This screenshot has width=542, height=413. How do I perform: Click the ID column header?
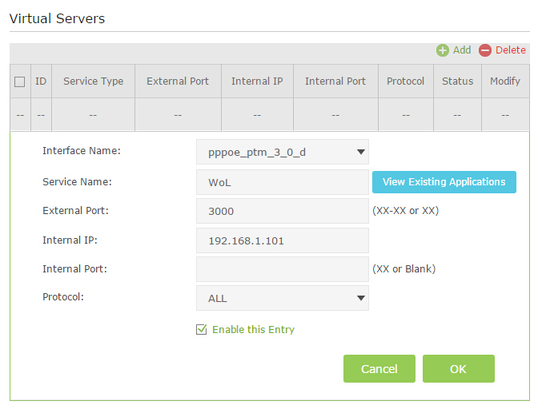click(41, 81)
